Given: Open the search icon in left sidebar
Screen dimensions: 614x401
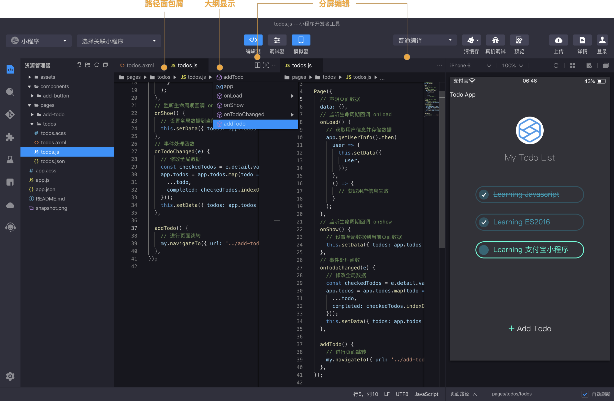Looking at the screenshot, I should coord(10,92).
